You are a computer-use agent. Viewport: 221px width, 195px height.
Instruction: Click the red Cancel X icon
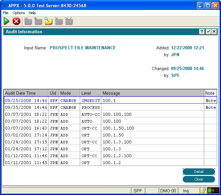coord(16,21)
